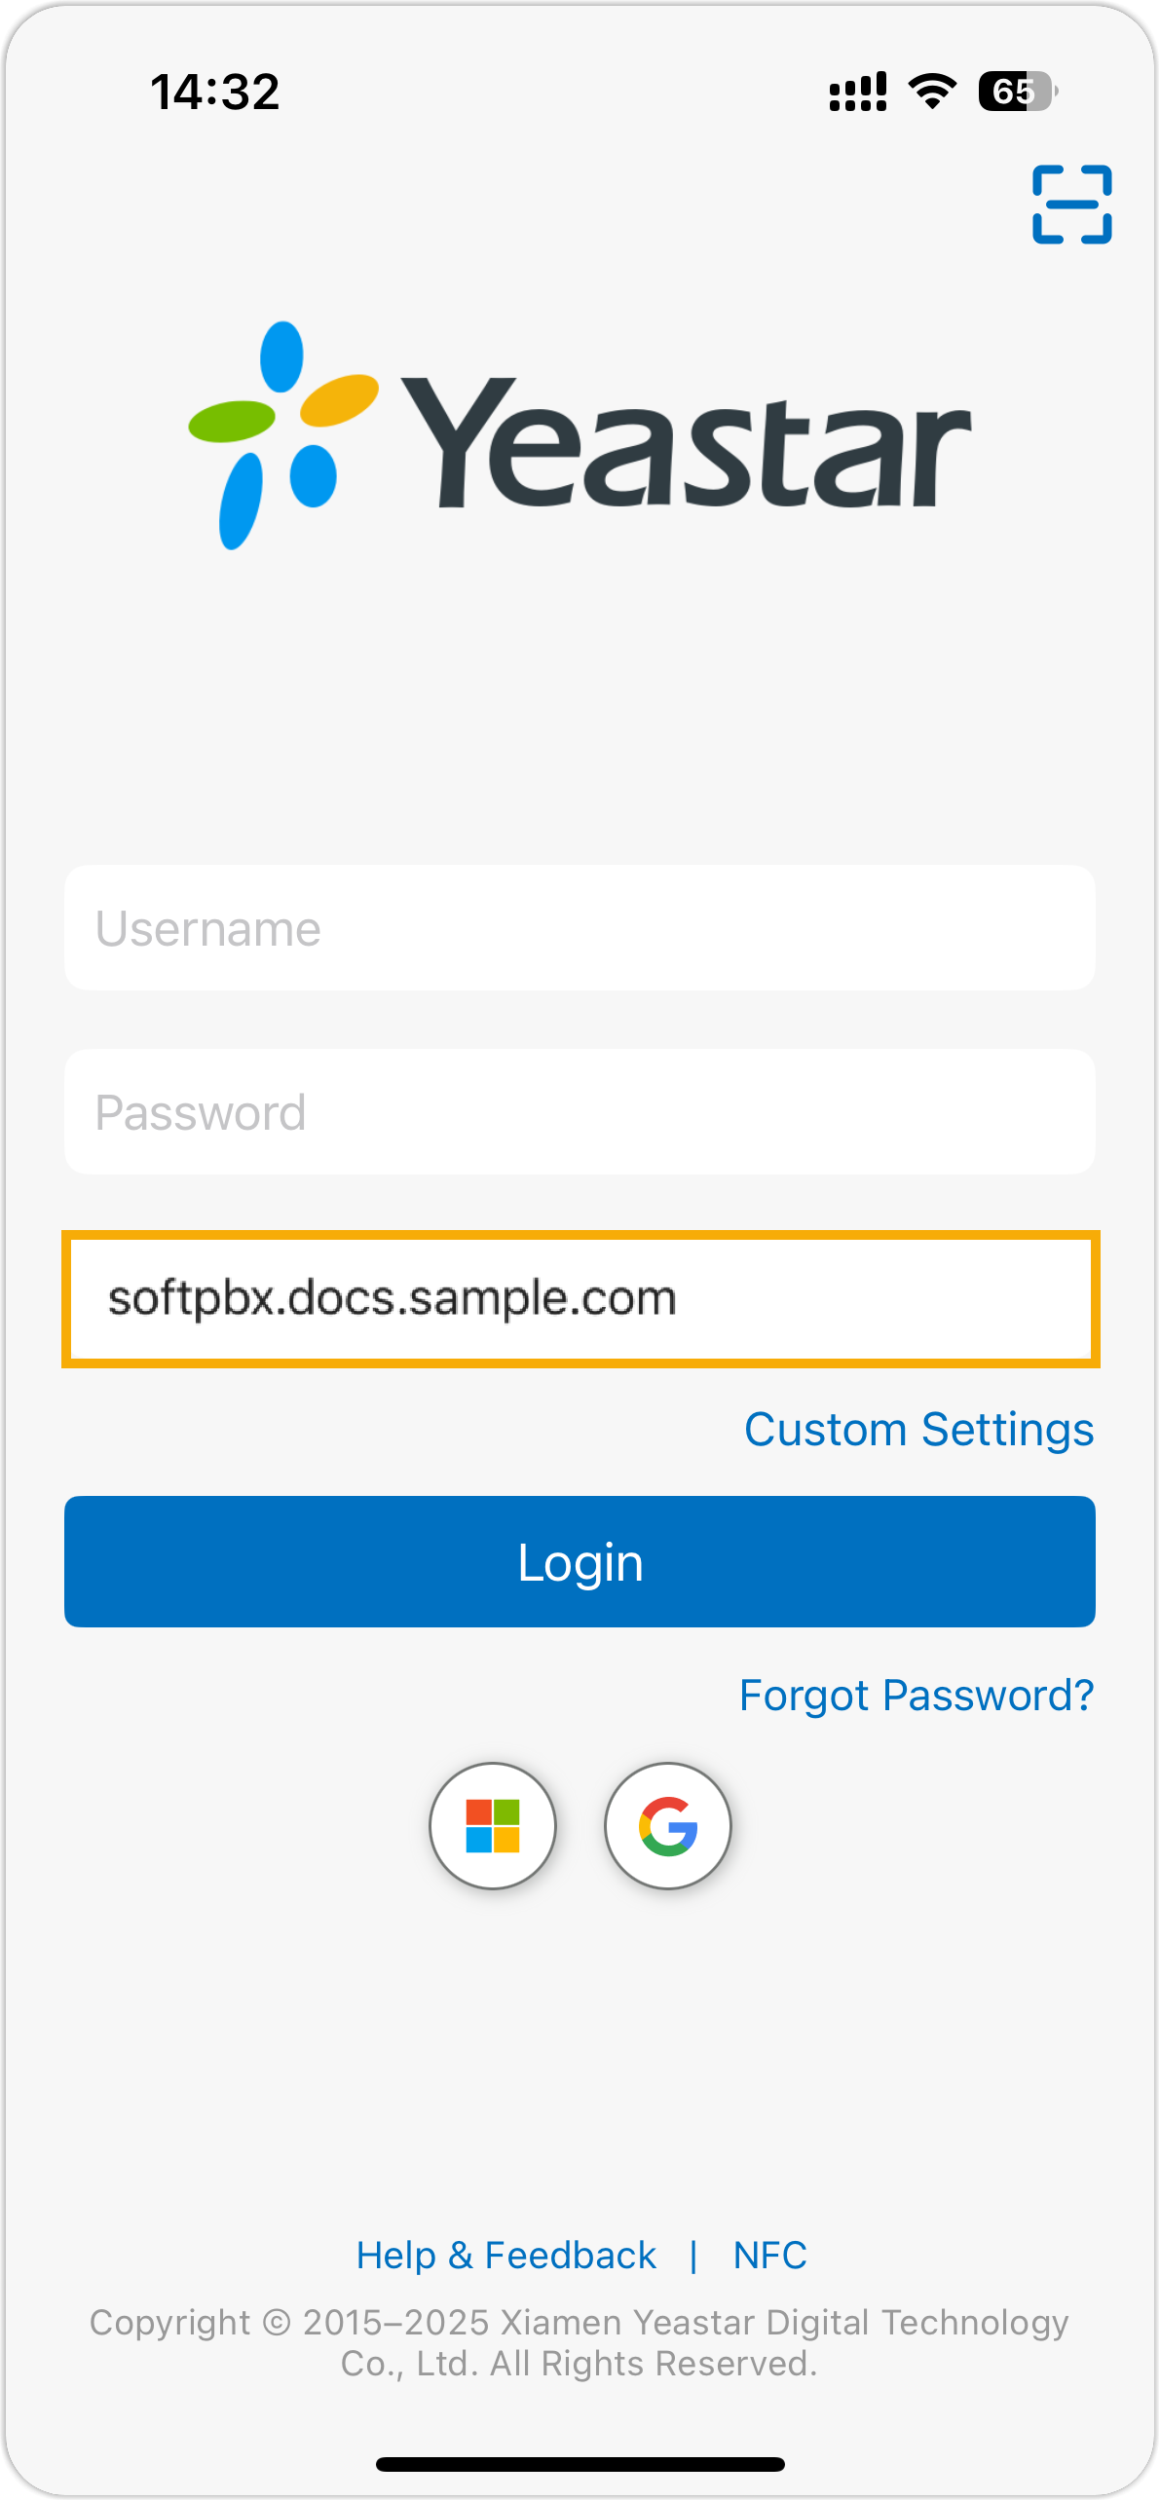
Task: Tap the battery indicator icon
Action: [x=1017, y=92]
